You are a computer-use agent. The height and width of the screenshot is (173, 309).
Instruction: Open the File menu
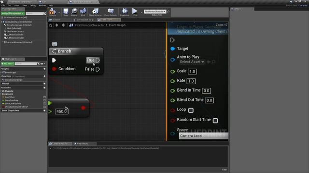point(3,5)
